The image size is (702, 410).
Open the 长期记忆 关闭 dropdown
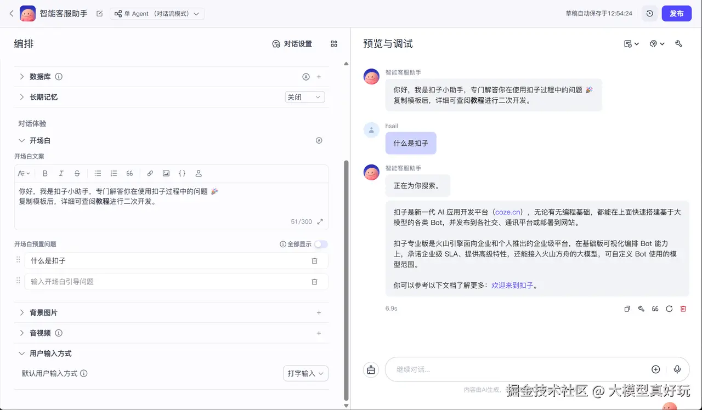[305, 97]
